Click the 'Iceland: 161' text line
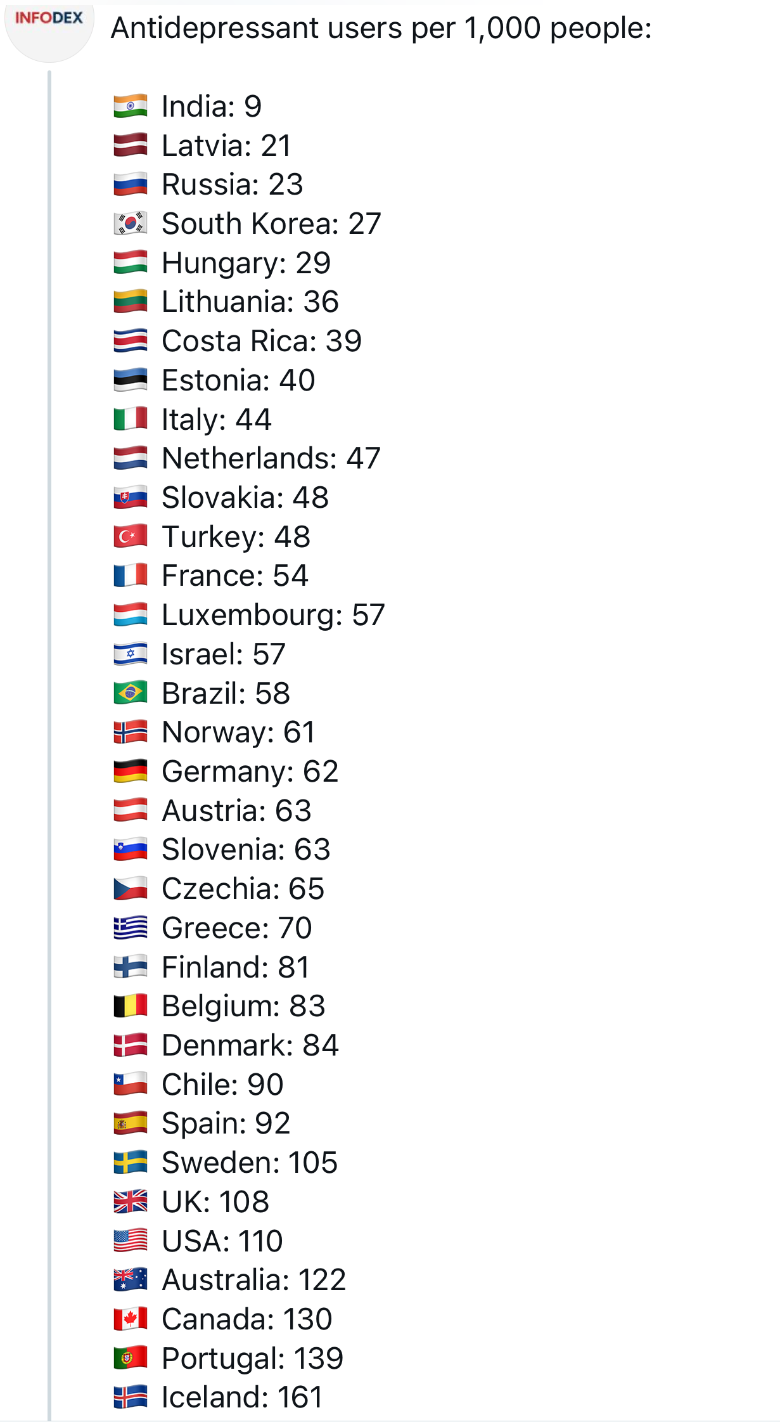The width and height of the screenshot is (780, 1422). [x=242, y=1397]
